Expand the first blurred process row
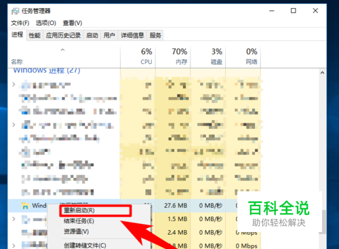 [x=14, y=84]
